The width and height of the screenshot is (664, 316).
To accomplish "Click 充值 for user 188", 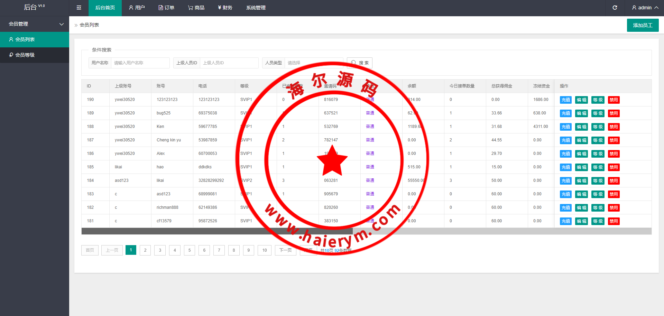I will (565, 127).
